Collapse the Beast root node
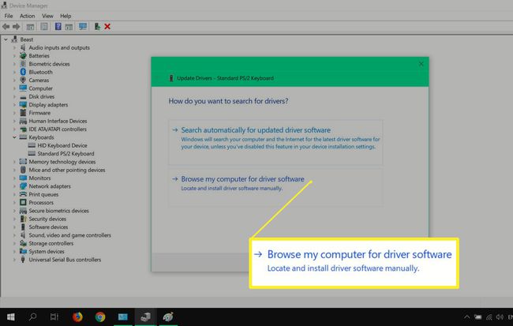This screenshot has width=513, height=326. point(6,39)
